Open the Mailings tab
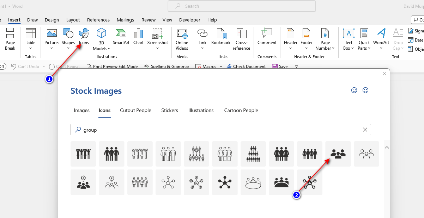424x218 pixels. click(x=126, y=20)
